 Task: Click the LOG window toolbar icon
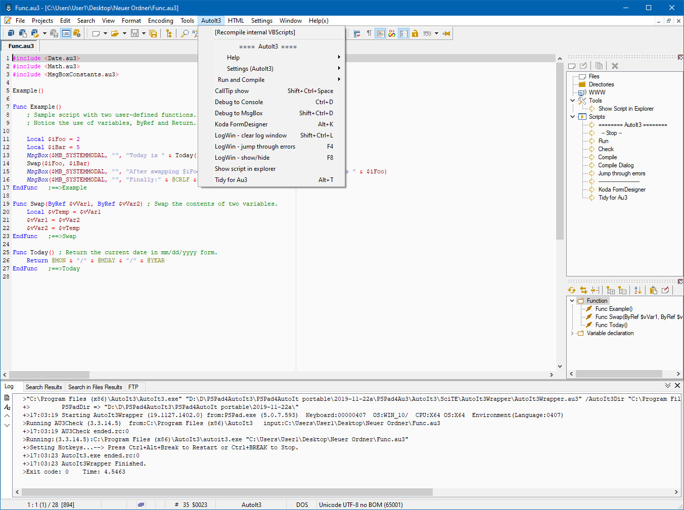66,33
